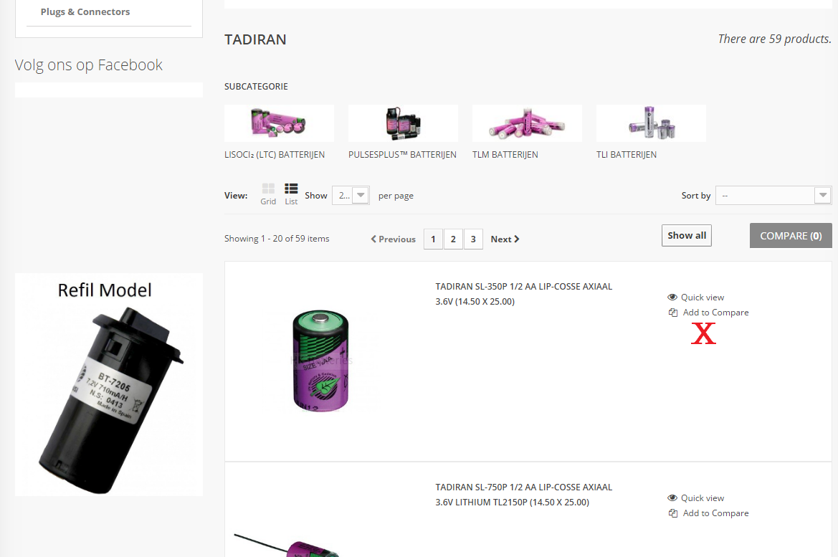Go to page 3
Viewport: 838px width, 557px height.
coord(473,239)
